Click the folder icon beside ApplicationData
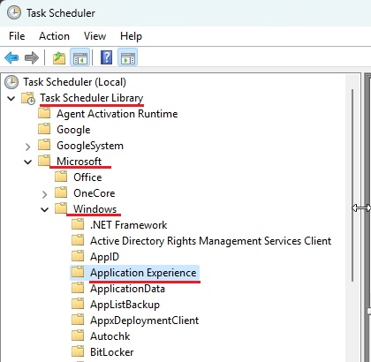 pos(78,288)
